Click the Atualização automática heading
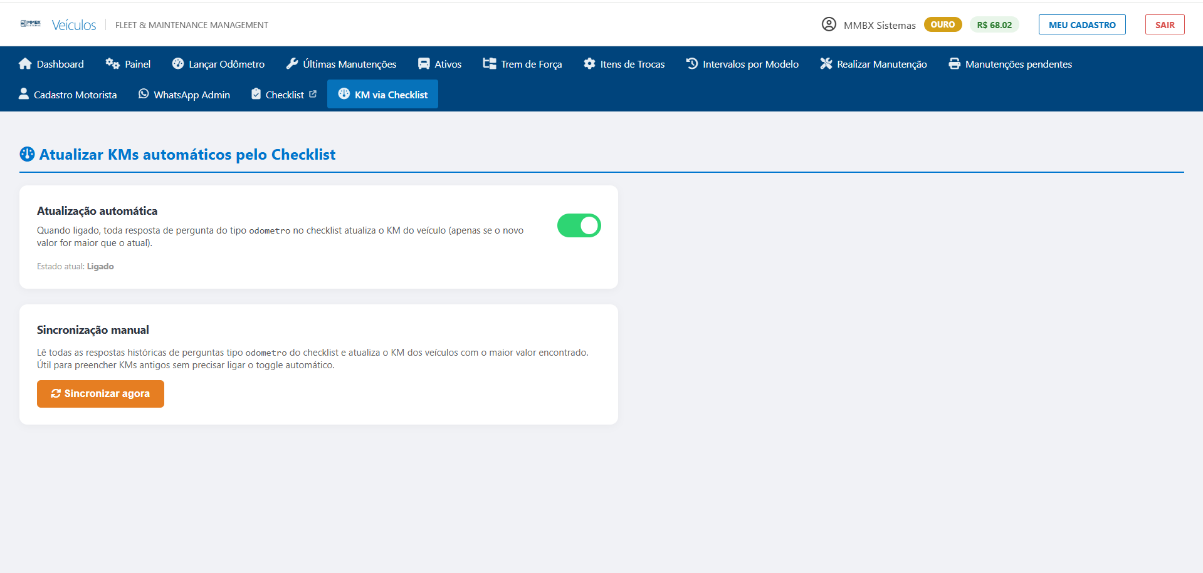The width and height of the screenshot is (1203, 573). click(97, 211)
